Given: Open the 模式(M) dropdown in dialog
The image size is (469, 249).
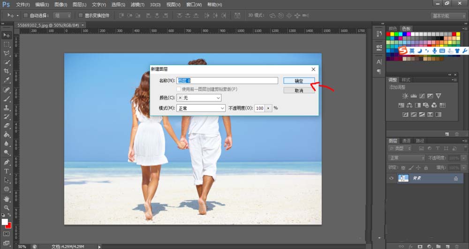Looking at the screenshot, I should [x=201, y=108].
